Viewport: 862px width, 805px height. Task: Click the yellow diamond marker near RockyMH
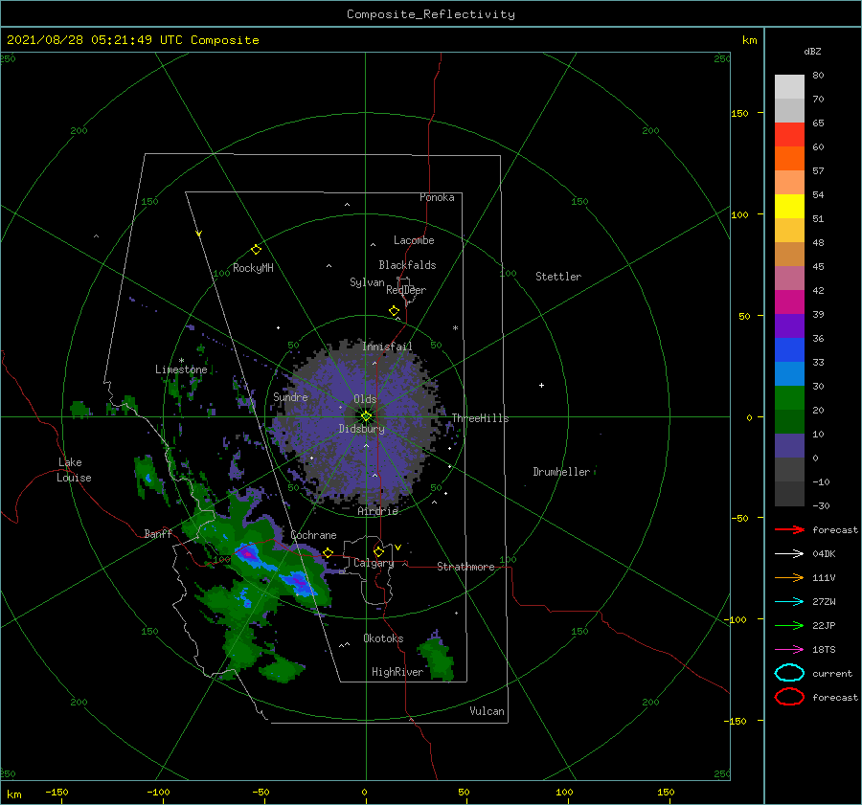tap(256, 250)
